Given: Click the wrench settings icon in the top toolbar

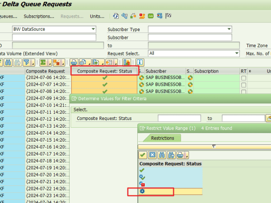Looking at the screenshot, I should [x=125, y=16].
